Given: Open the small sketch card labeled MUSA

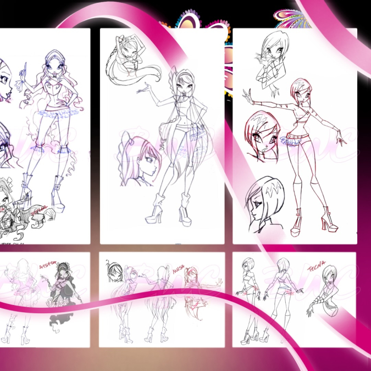Looking at the screenshot, I should coord(162,300).
